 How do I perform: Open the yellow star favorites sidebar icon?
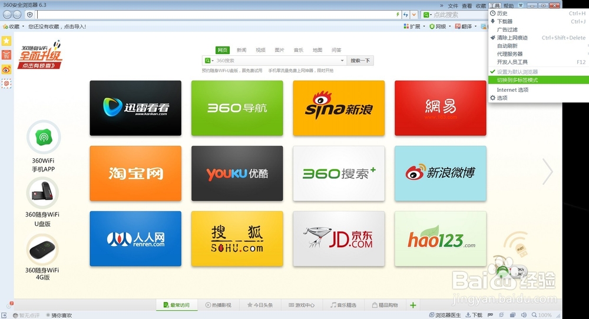6,41
